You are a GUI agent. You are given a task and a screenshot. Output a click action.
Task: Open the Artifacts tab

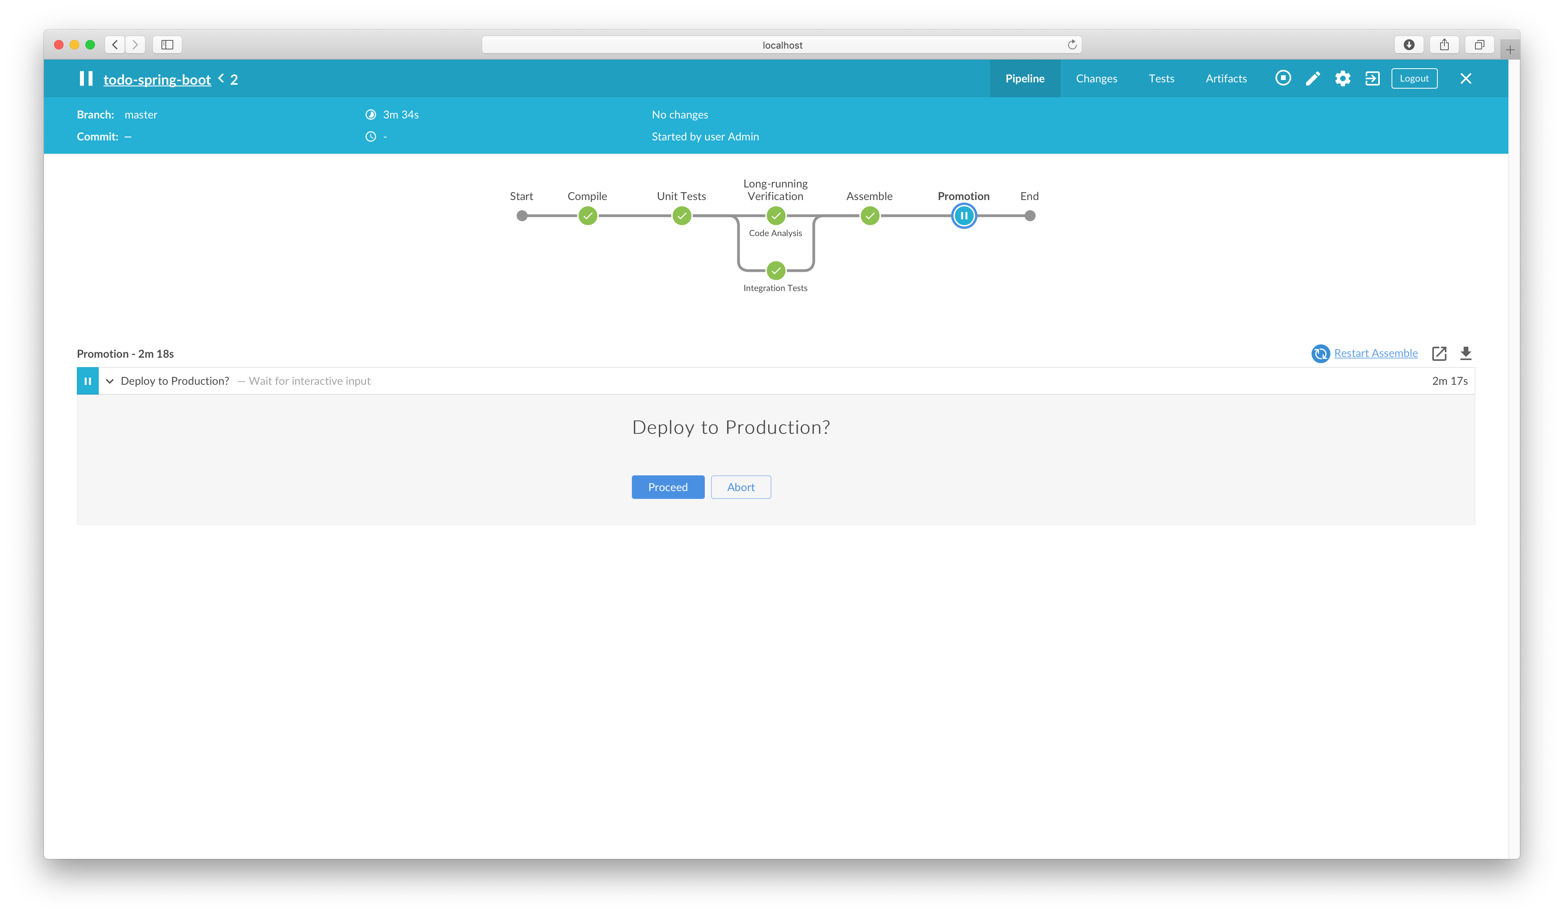point(1226,78)
